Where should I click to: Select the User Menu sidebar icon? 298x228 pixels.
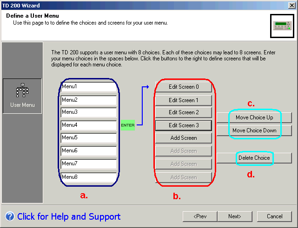[x=22, y=96]
